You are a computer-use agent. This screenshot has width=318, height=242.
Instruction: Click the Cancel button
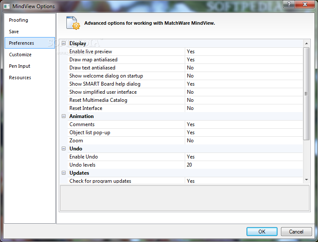pos(296,232)
